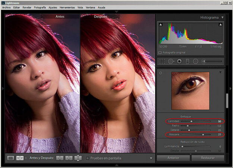The width and height of the screenshot is (233, 168).
Task: Activate the Red Eye Correction tool
Action: click(179, 61)
